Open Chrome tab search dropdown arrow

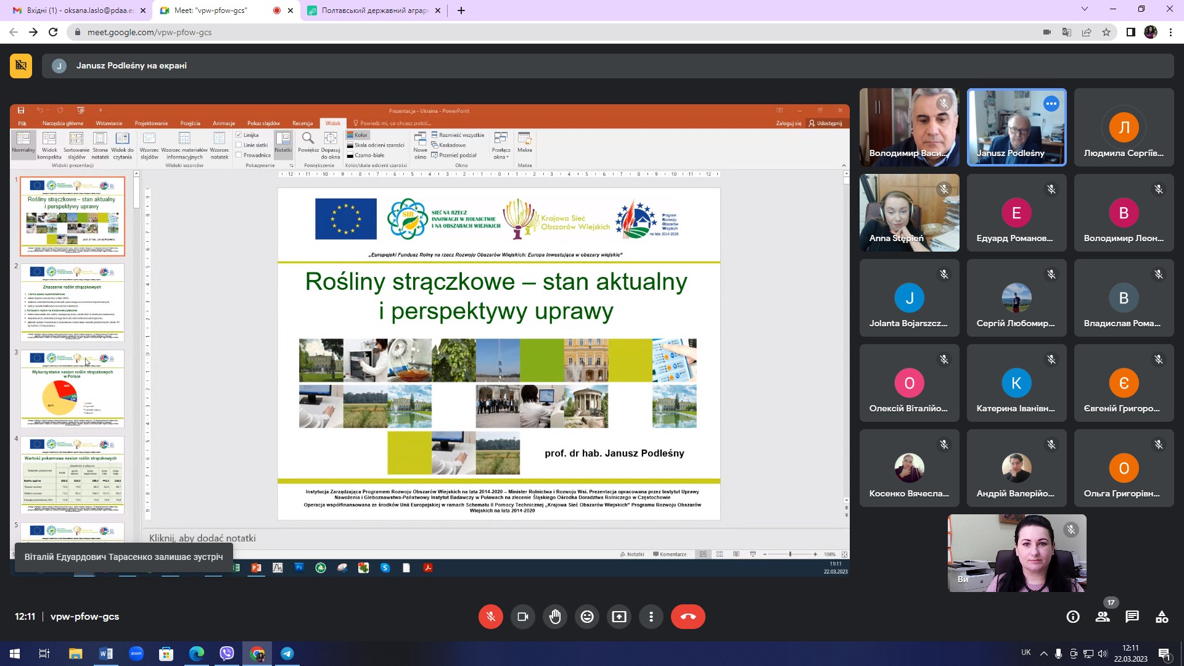point(1085,9)
